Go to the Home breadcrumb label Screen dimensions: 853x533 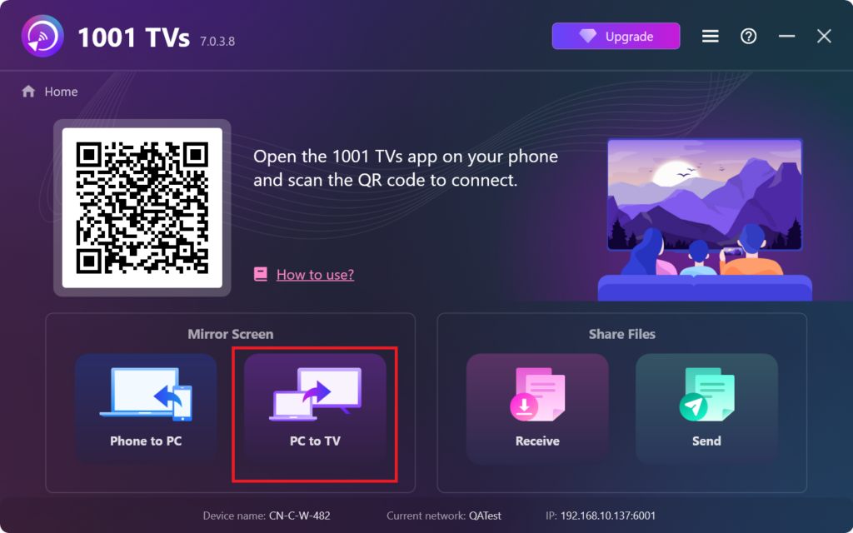tap(61, 92)
